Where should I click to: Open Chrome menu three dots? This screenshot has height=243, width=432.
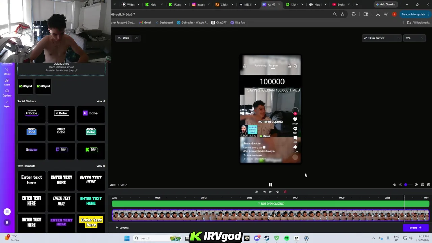pos(428,14)
